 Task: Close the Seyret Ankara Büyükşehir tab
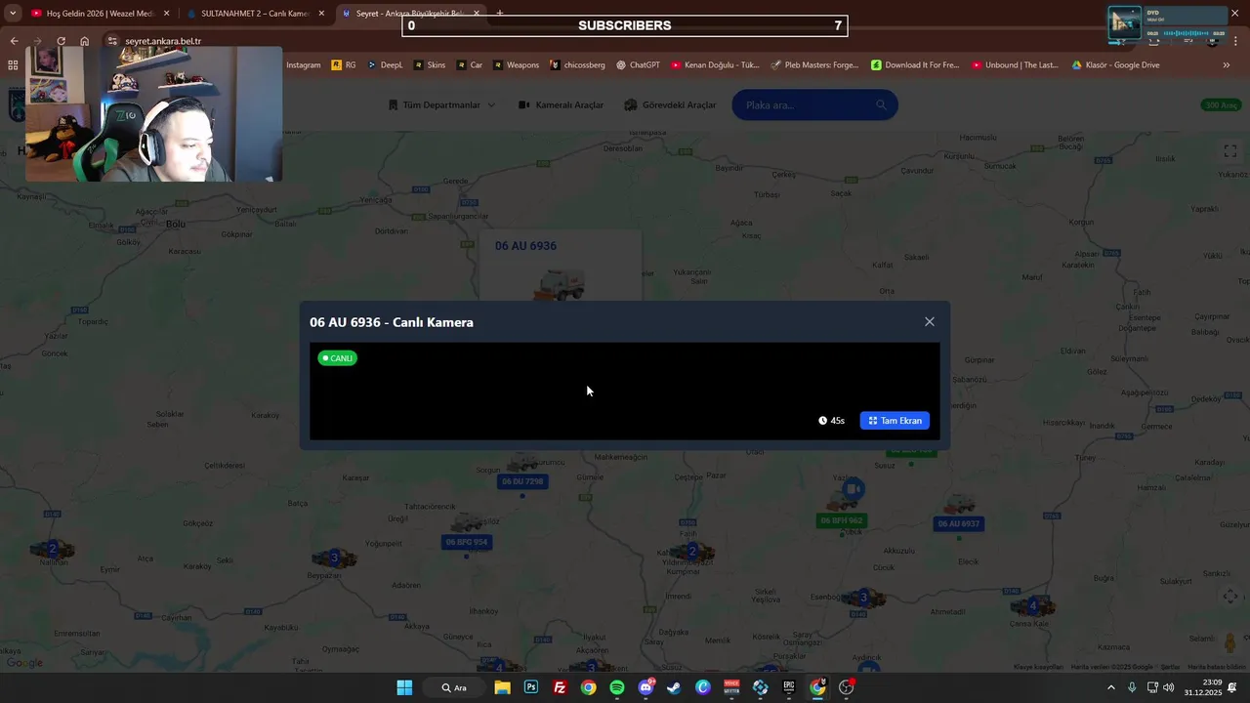click(x=477, y=14)
